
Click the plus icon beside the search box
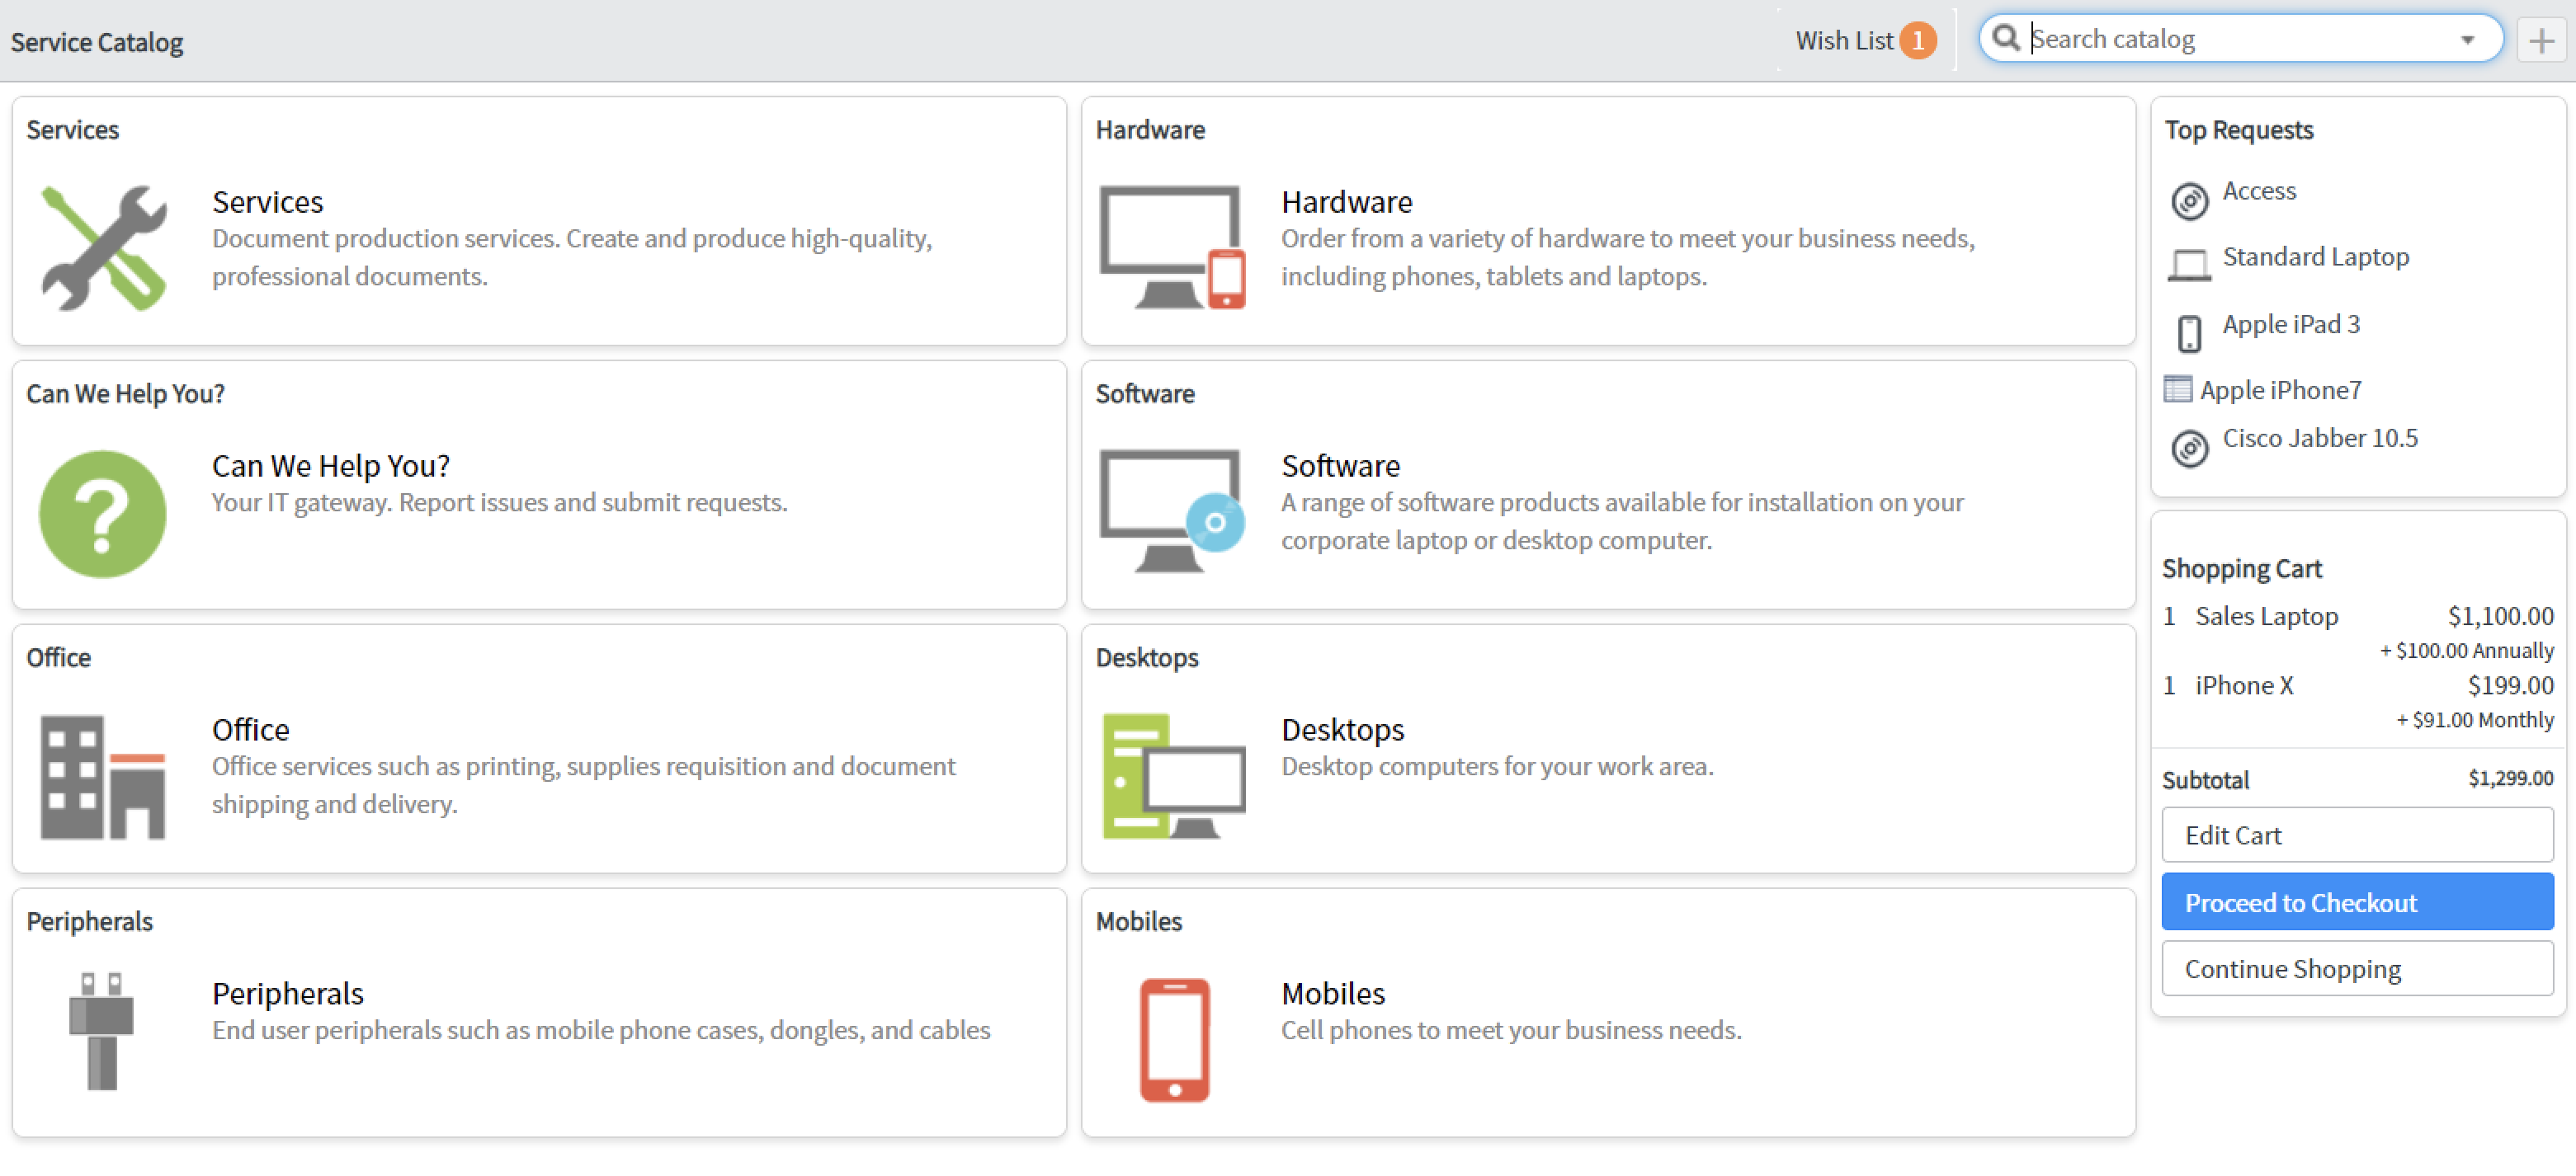[x=2540, y=41]
